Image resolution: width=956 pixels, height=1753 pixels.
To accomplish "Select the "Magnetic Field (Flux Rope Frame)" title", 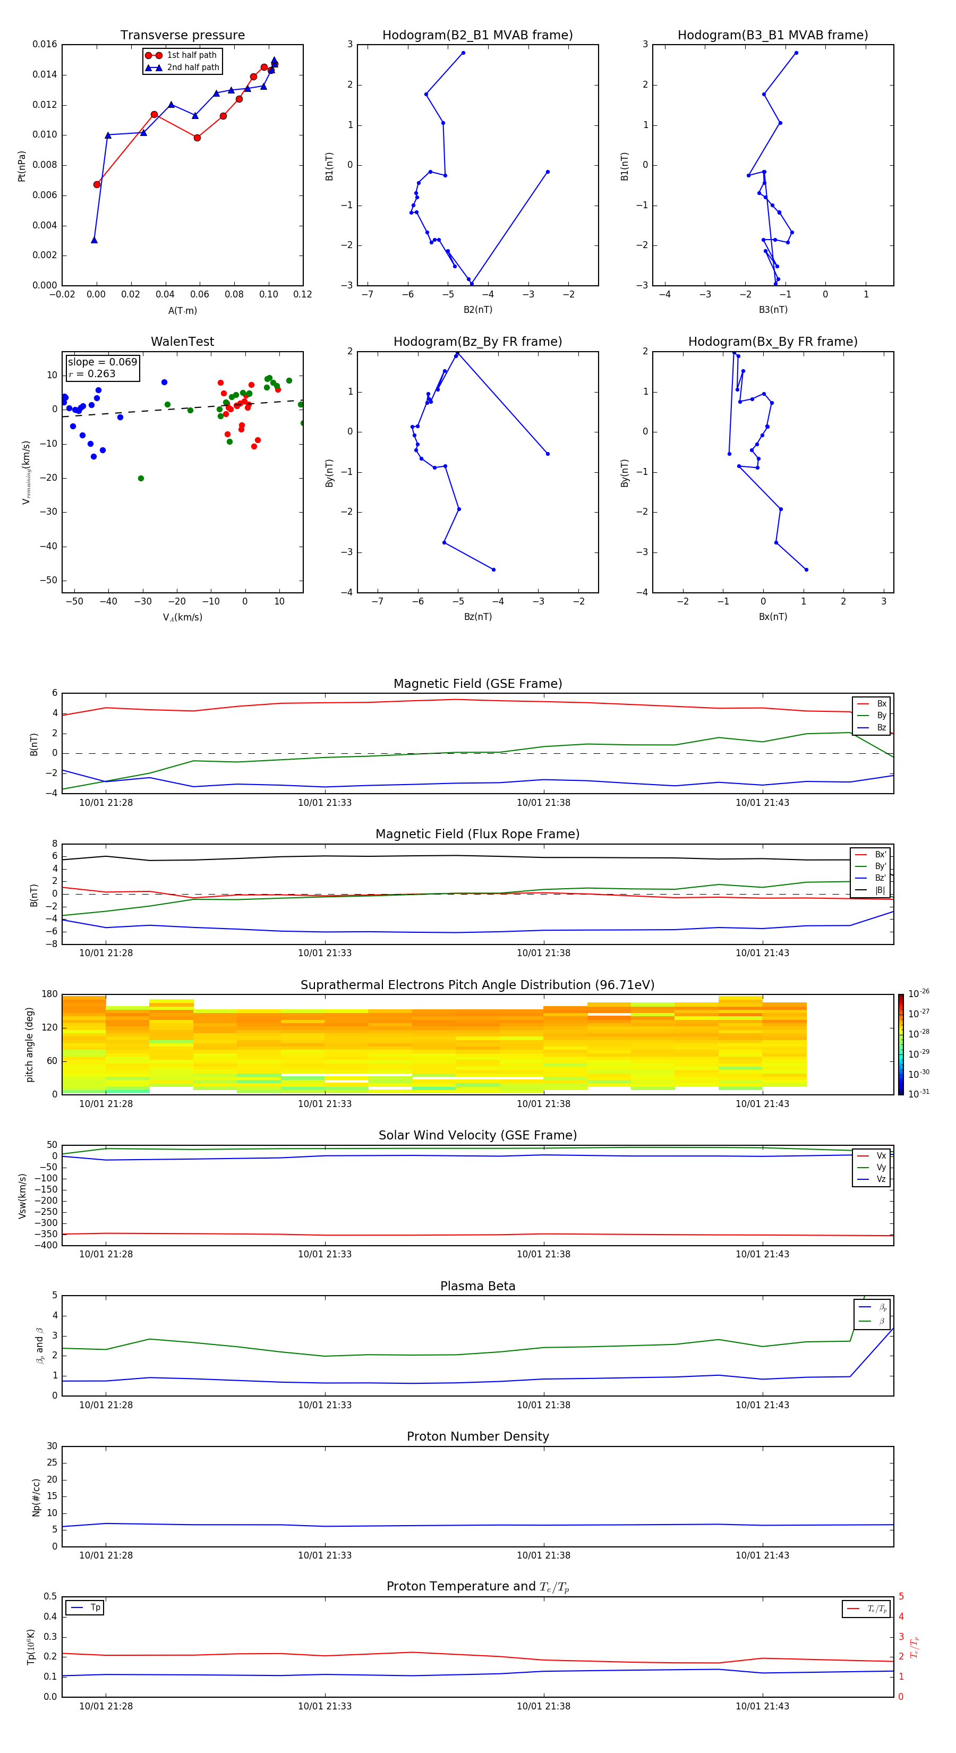I will coord(477,835).
